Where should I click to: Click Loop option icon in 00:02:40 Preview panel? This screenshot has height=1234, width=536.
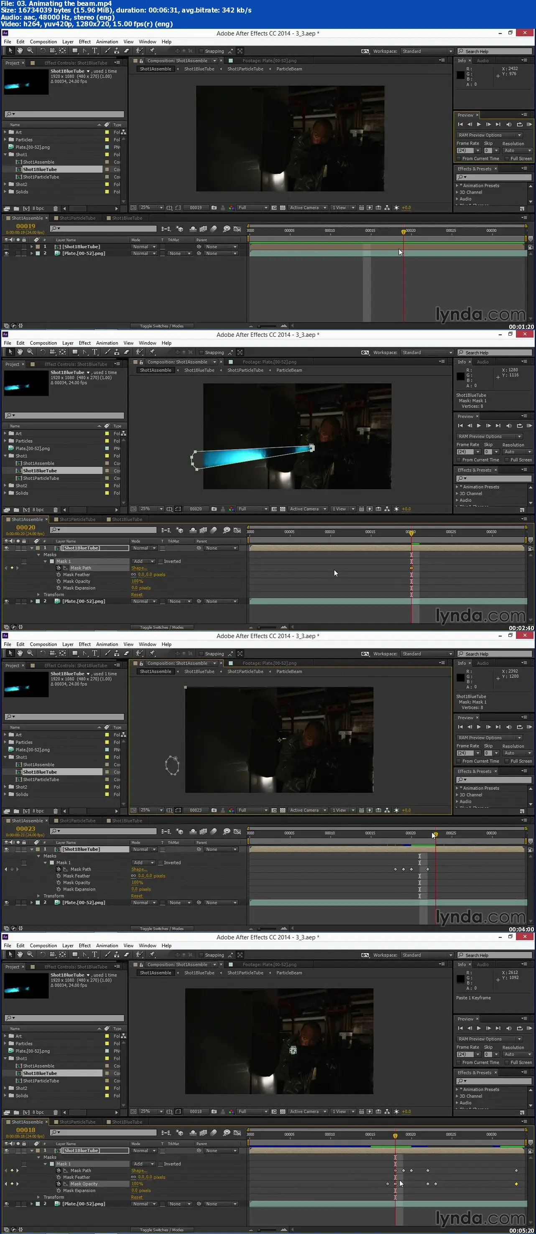coord(519,426)
